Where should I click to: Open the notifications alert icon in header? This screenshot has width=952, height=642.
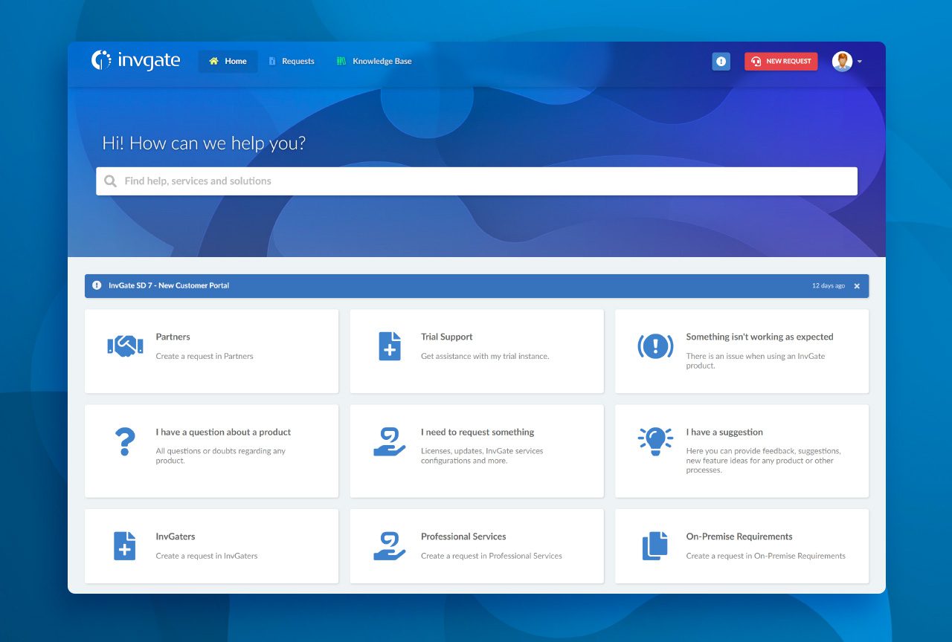[x=721, y=62]
